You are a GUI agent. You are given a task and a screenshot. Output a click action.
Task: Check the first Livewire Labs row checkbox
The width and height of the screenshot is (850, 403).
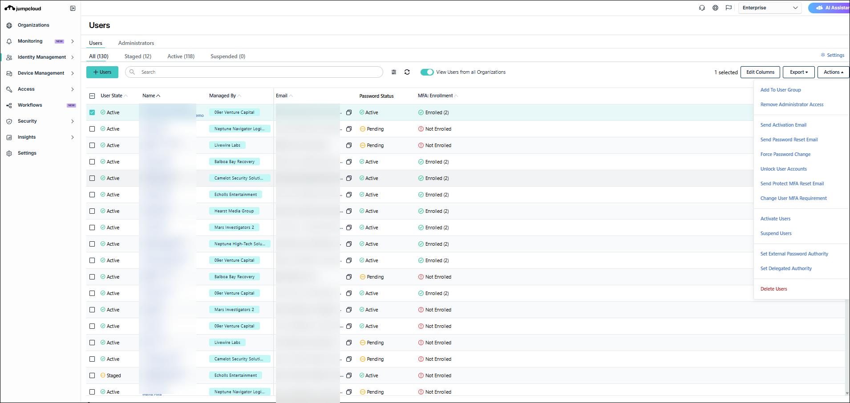pos(92,145)
